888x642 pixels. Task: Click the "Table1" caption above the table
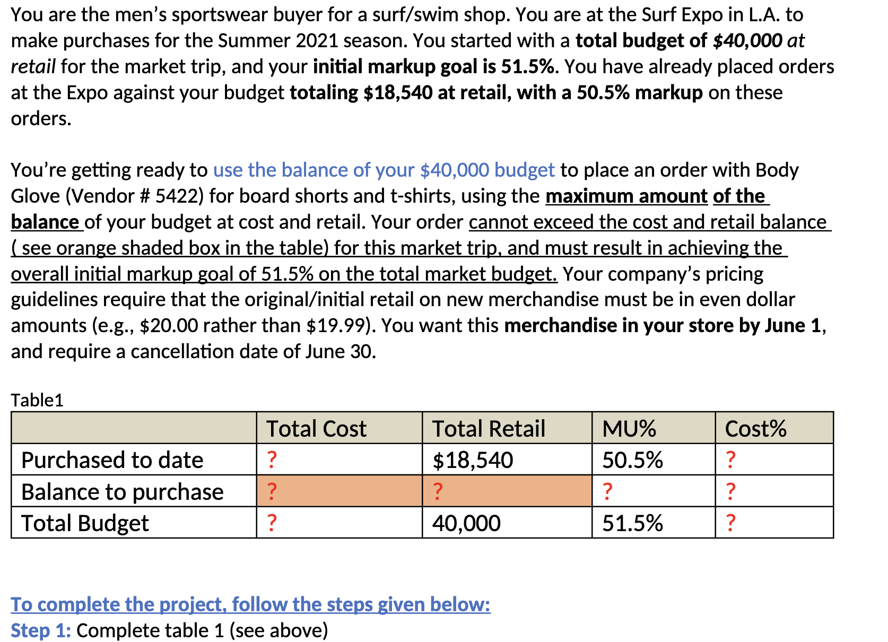tap(37, 400)
